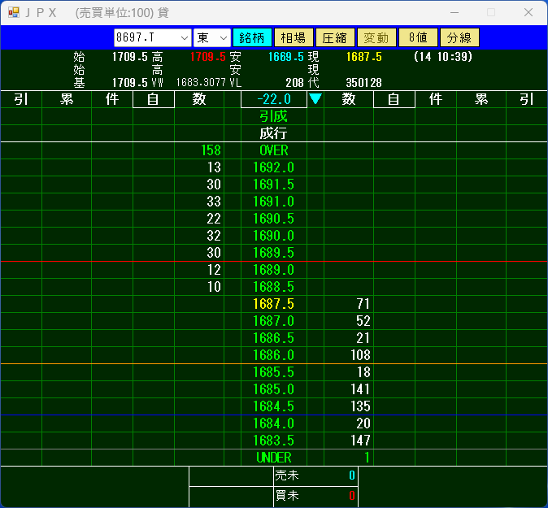
Task: Select the current price 1687.5 row
Action: (x=273, y=304)
